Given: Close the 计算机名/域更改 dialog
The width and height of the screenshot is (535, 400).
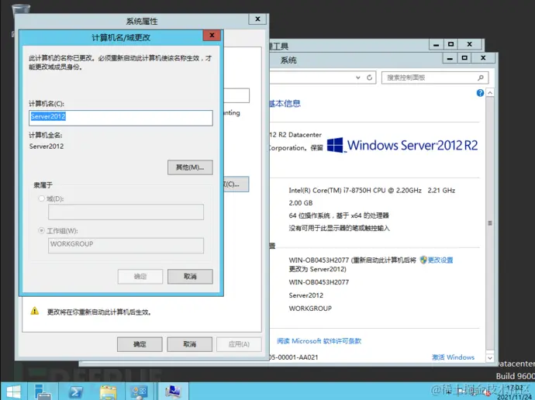Looking at the screenshot, I should pos(212,36).
